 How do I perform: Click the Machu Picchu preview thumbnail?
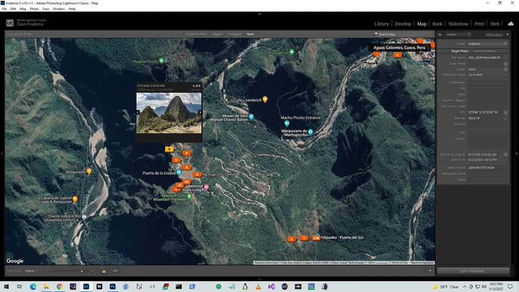click(169, 113)
